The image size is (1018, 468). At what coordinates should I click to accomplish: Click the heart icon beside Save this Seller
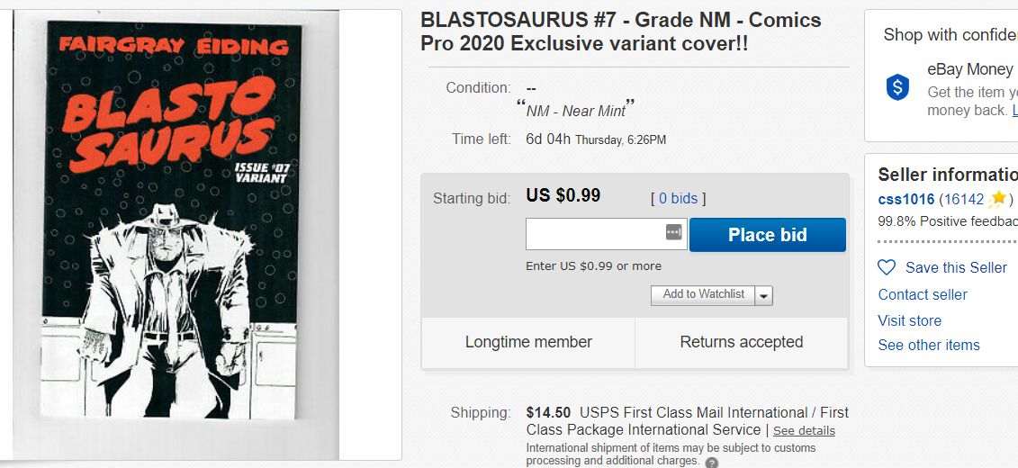887,267
